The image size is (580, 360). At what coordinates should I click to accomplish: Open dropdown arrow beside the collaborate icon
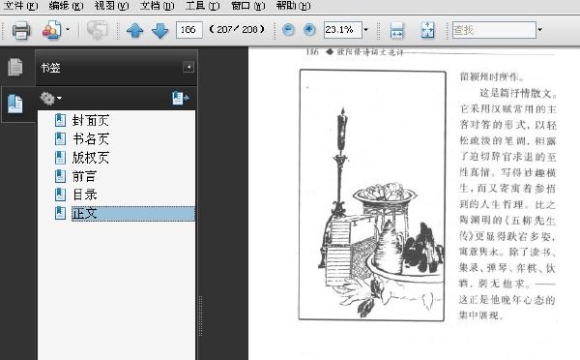(x=68, y=29)
